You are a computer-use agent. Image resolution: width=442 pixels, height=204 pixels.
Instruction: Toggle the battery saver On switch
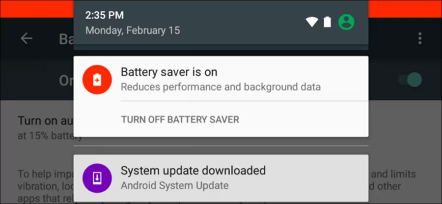pyautogui.click(x=410, y=80)
